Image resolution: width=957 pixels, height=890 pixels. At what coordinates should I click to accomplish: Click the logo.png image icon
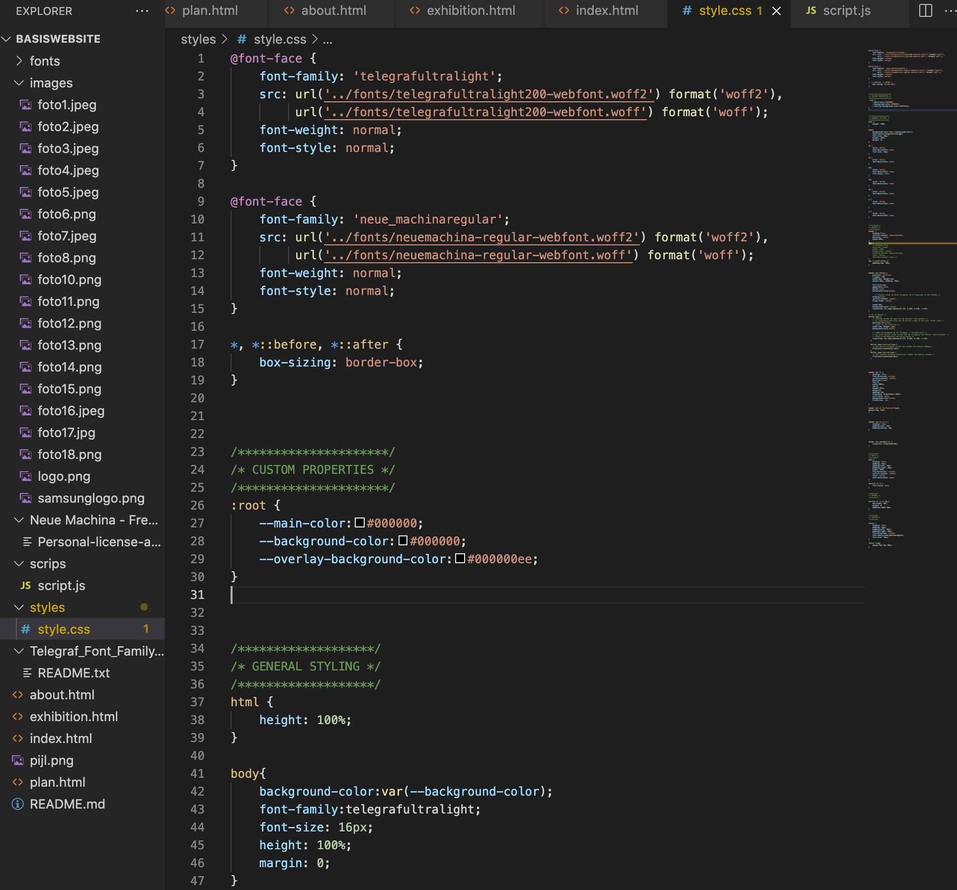pyautogui.click(x=26, y=476)
